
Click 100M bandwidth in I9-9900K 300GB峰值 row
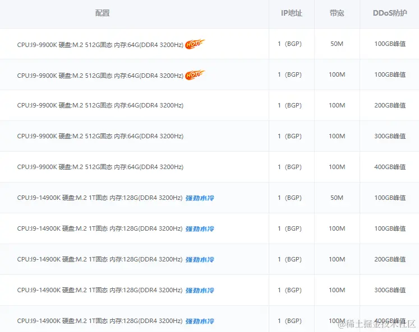pos(337,136)
